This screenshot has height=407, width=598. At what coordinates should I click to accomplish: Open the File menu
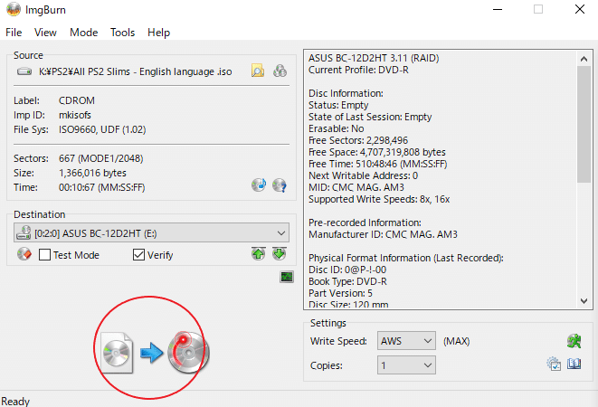point(14,33)
